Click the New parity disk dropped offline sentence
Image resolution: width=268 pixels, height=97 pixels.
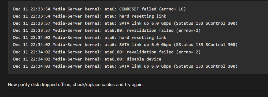click(x=76, y=84)
